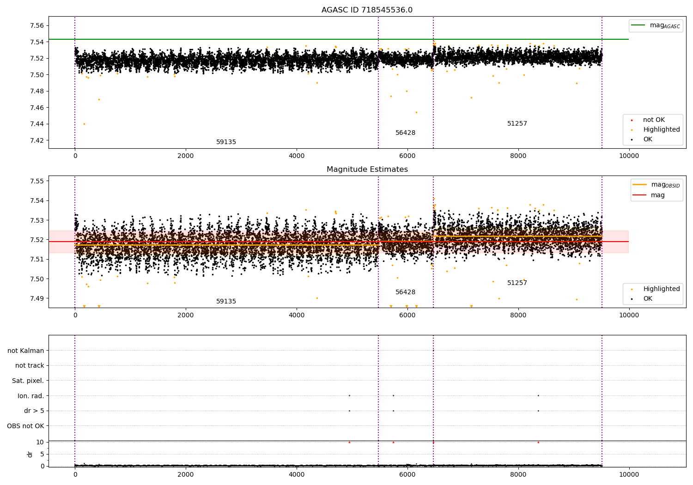Click obsid label 56428 in the AGASC plot
Image resolution: width=693 pixels, height=485 pixels.
405,133
